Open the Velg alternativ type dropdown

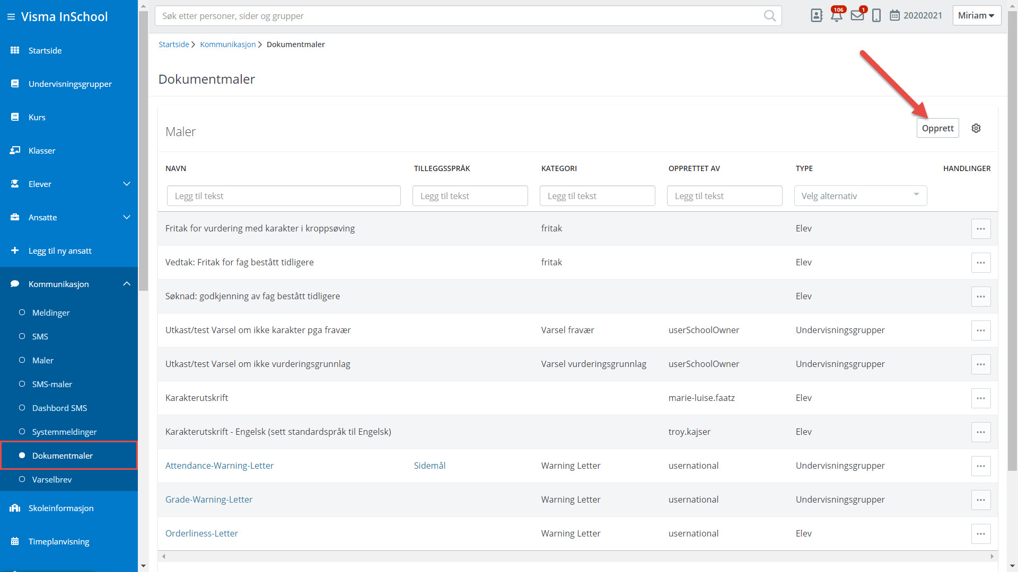click(860, 196)
